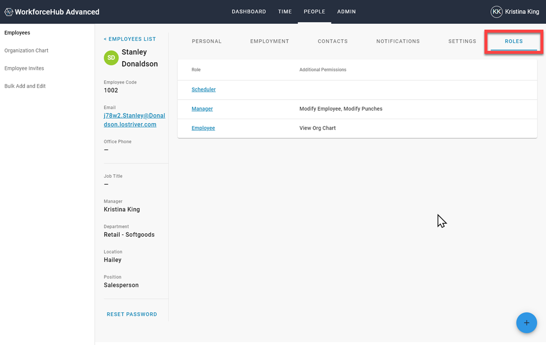Image resolution: width=546 pixels, height=345 pixels.
Task: Open the Settings tab
Action: pos(462,41)
